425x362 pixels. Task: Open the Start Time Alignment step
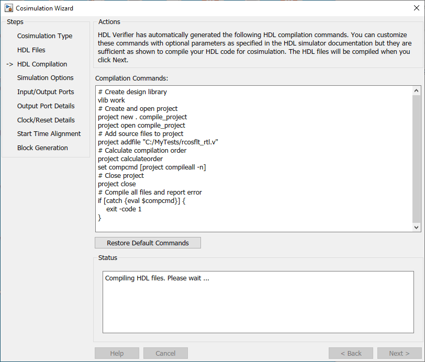coord(49,133)
